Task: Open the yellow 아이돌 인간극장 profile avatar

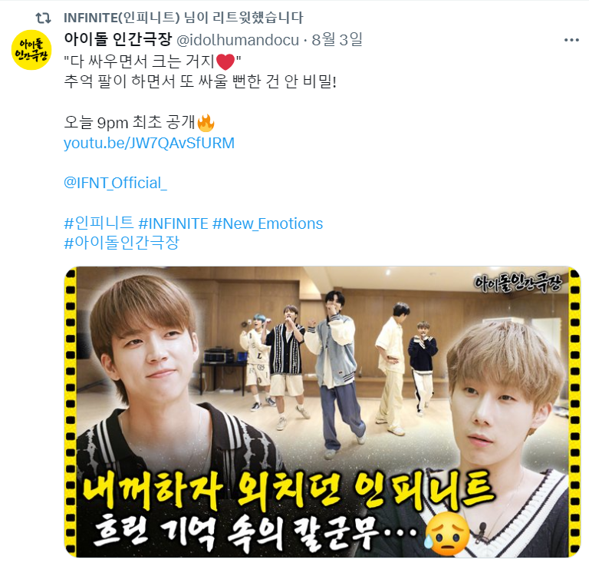Action: 31,50
